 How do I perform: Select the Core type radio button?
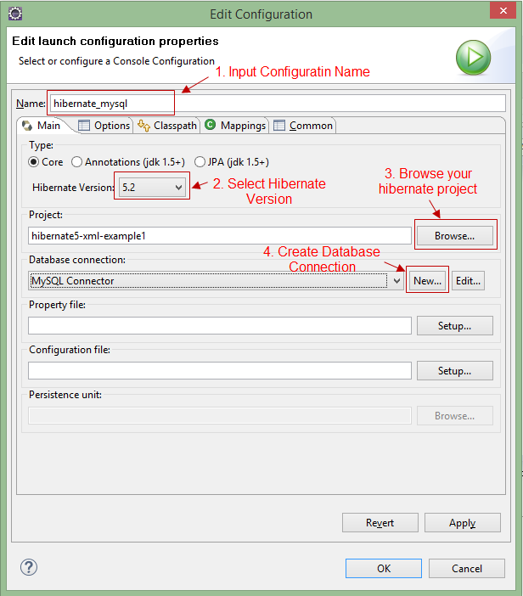[33, 162]
